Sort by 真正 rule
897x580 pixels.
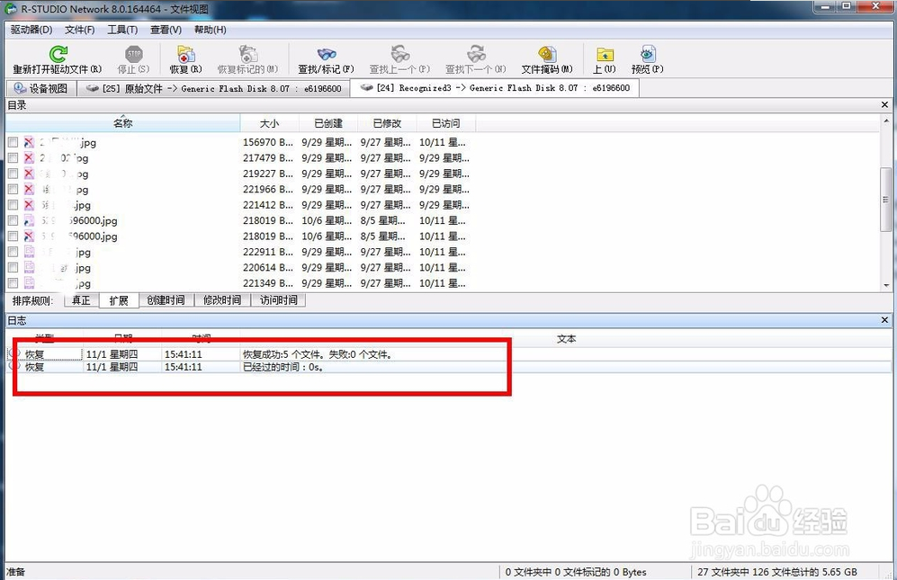81,300
